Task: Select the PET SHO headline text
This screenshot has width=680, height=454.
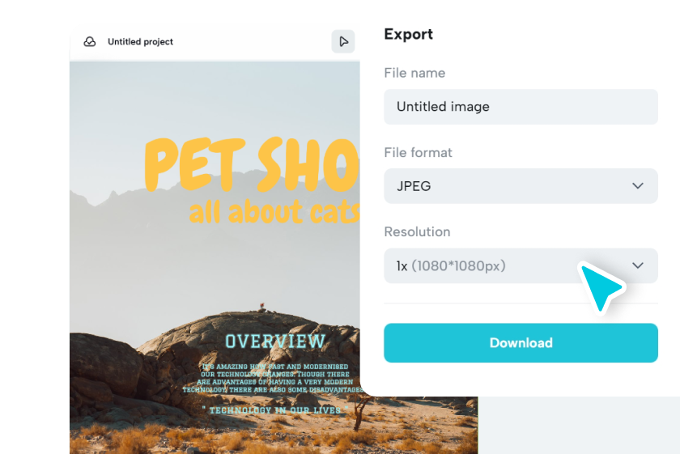Action: [x=252, y=165]
